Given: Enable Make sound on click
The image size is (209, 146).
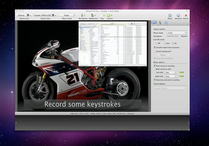Looking at the screenshot, I should coord(154,69).
